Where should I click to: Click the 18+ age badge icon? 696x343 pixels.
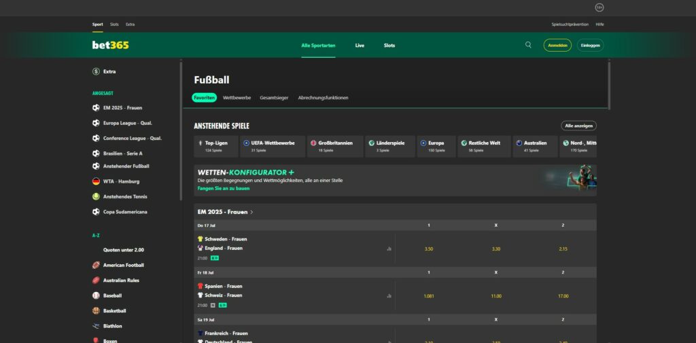tap(599, 7)
